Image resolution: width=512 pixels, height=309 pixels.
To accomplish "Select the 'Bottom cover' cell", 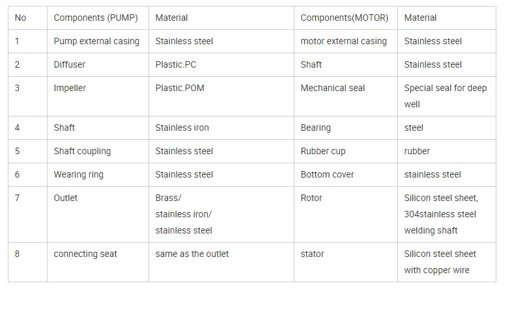I will (x=346, y=175).
